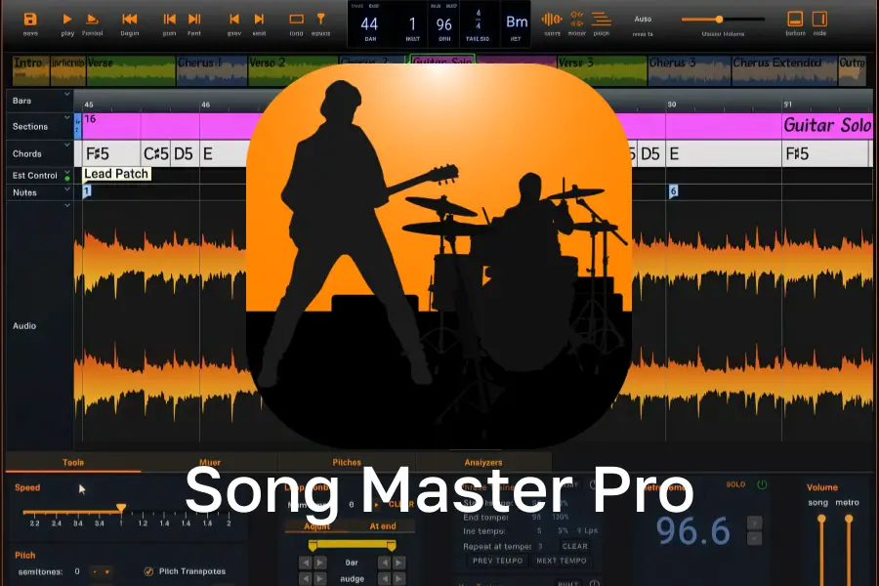Open the 4/4 time signature selector
The height and width of the screenshot is (586, 879).
[479, 20]
